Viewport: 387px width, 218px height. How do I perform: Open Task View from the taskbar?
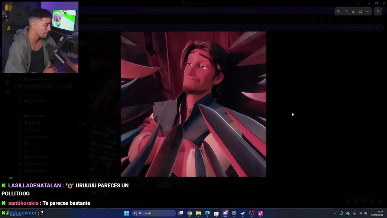pos(181,213)
